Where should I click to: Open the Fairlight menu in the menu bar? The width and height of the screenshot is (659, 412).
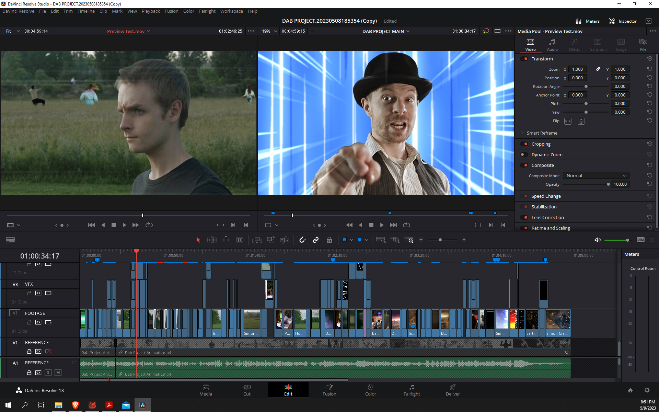pos(207,11)
